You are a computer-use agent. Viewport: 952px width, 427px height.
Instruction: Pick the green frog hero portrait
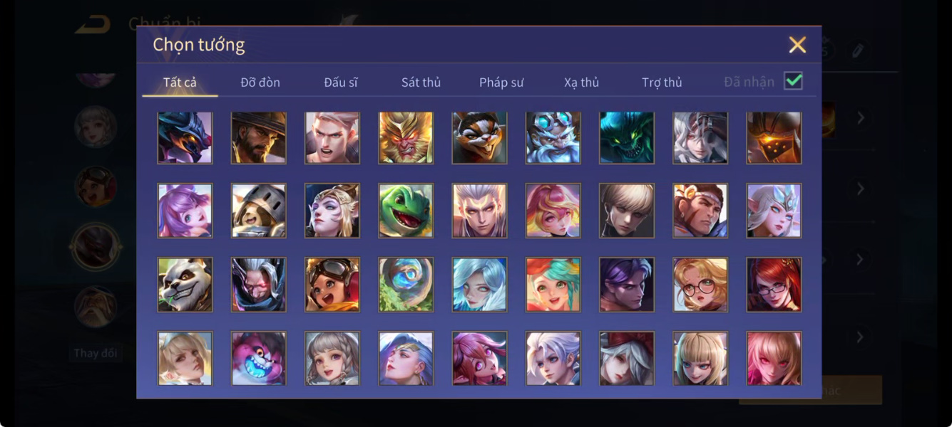[x=406, y=211]
